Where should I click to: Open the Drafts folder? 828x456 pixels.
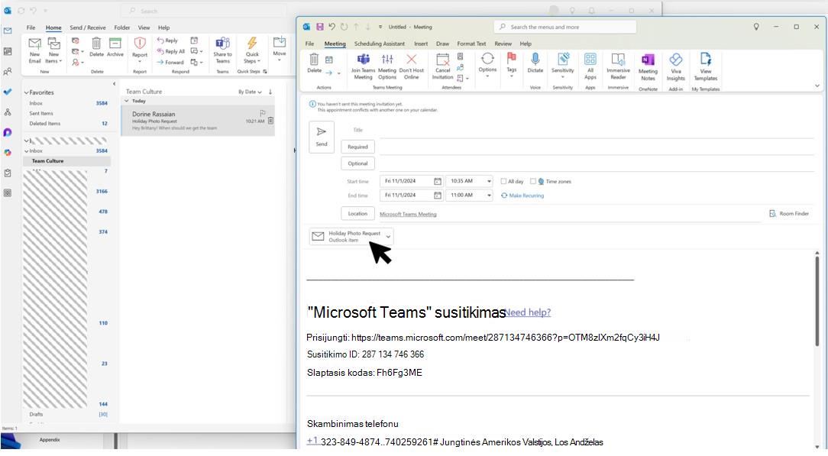tap(37, 414)
